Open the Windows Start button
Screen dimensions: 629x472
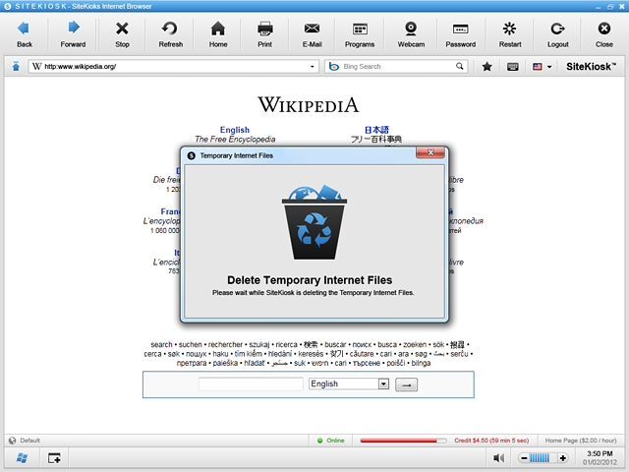(21, 458)
